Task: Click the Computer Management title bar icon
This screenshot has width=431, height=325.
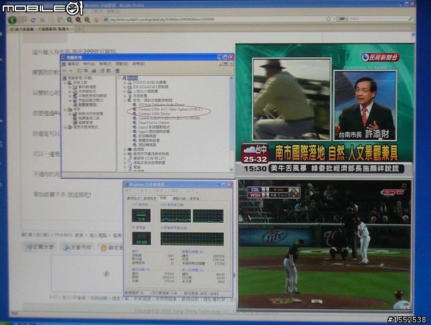Action: (x=63, y=57)
